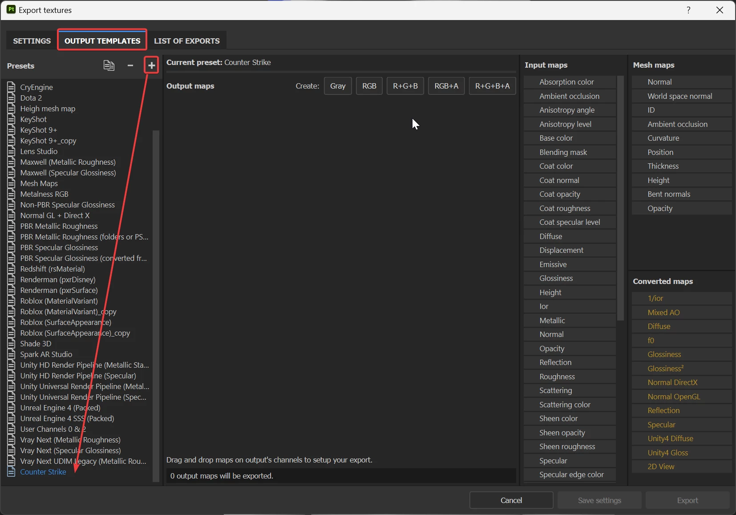Screen dimensions: 736x515
Task: Click the Scattering color input map
Action: click(570, 405)
